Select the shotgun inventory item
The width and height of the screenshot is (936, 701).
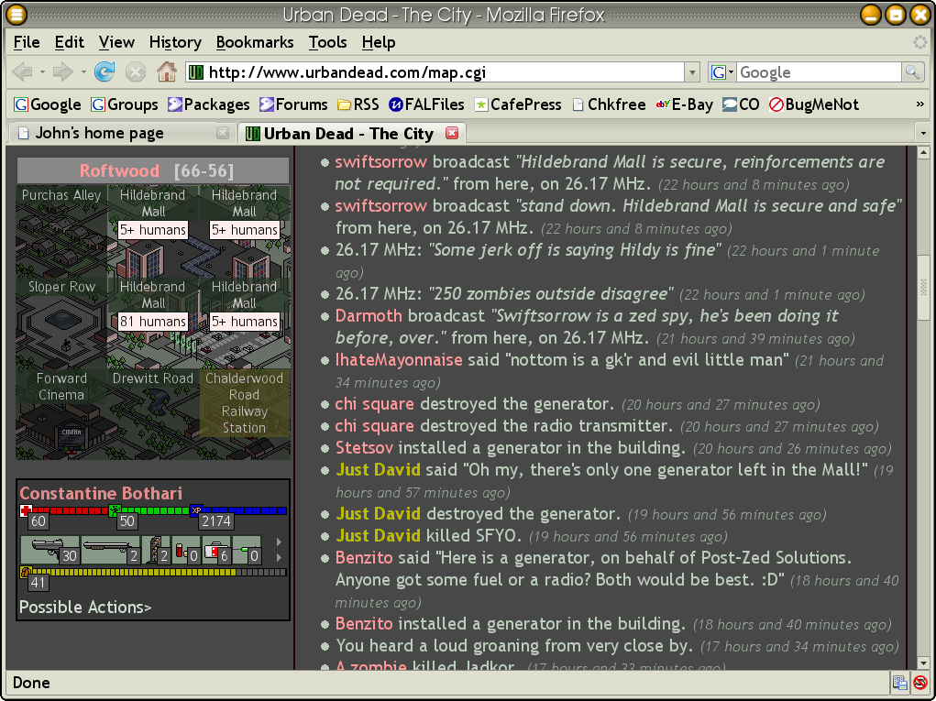click(x=110, y=550)
